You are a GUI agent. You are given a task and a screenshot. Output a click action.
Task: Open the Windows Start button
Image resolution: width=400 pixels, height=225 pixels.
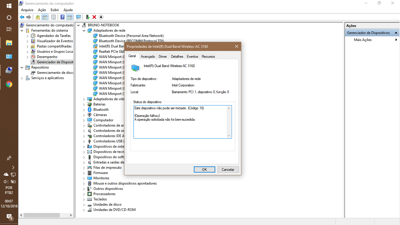9,6
